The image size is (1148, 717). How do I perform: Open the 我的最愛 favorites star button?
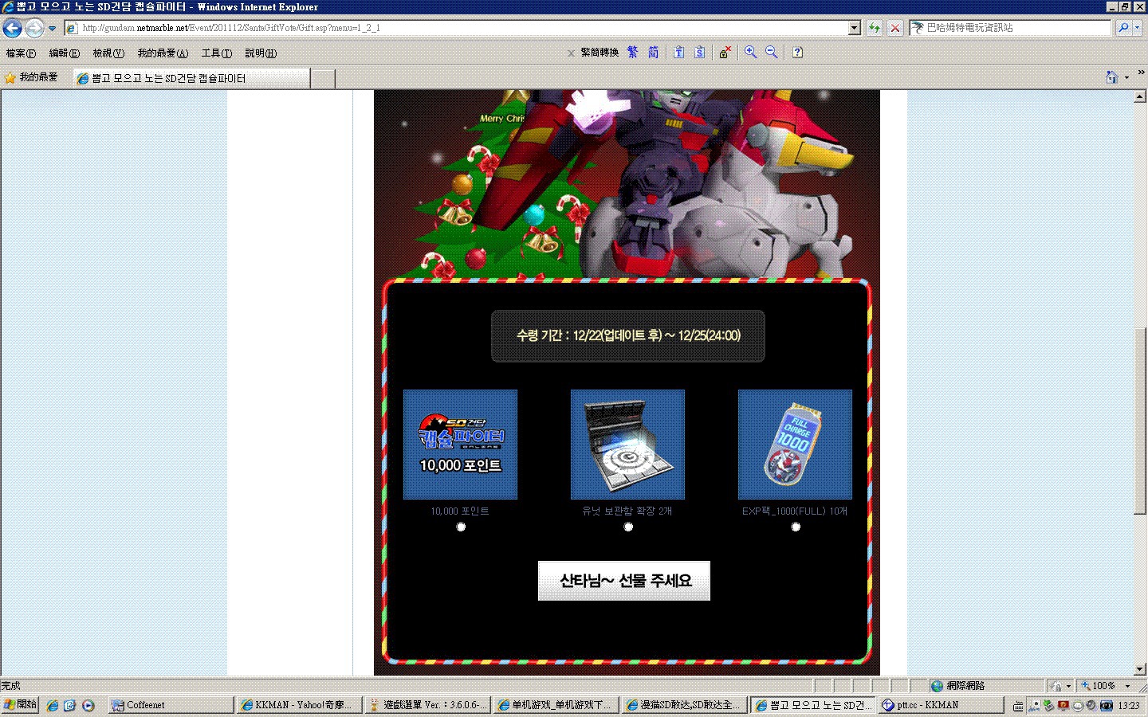(31, 77)
